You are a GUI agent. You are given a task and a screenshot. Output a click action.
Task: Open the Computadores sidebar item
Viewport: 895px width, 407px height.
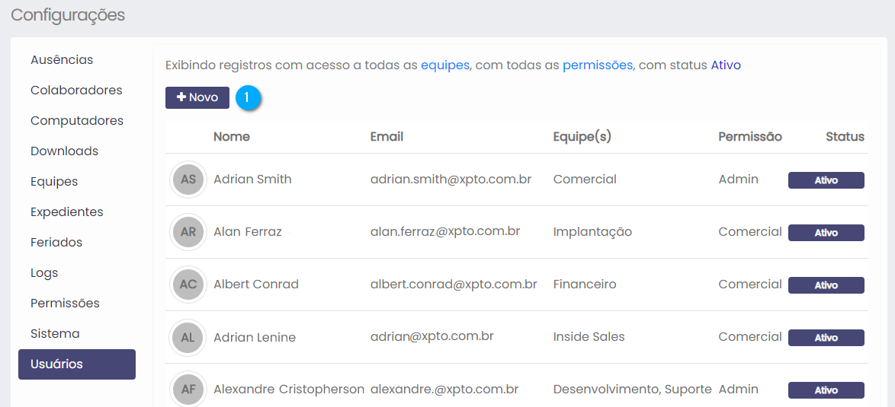77,121
